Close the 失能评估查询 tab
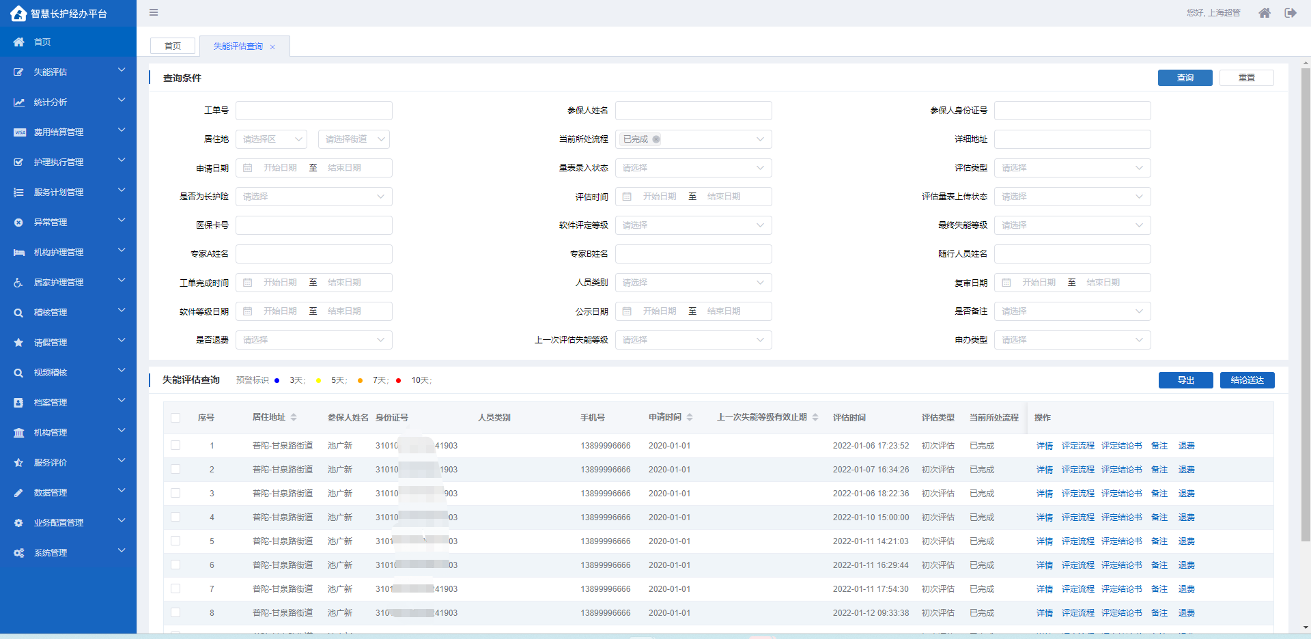This screenshot has width=1311, height=639. [x=272, y=47]
